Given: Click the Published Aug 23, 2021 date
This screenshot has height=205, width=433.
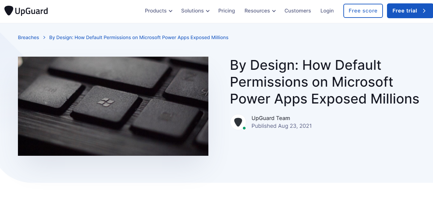Looking at the screenshot, I should coord(281,126).
